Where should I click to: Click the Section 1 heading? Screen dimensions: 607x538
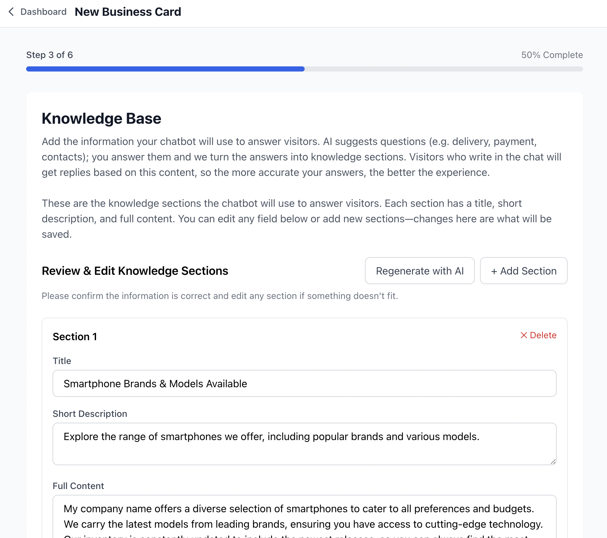(x=75, y=337)
